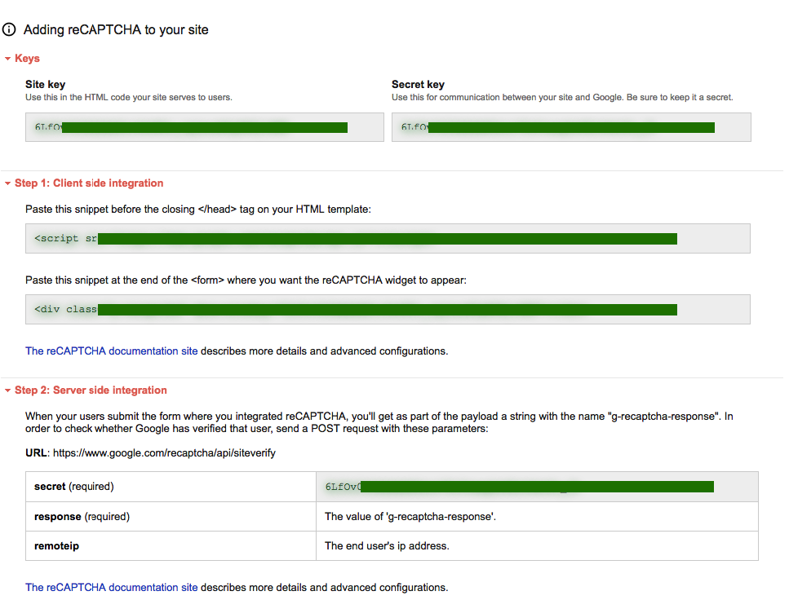This screenshot has height=600, width=789.
Task: Click the info icon beside Adding reCAPTCHA heading
Action: coord(9,29)
